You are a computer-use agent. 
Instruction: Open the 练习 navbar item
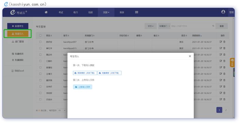coord(76,12)
